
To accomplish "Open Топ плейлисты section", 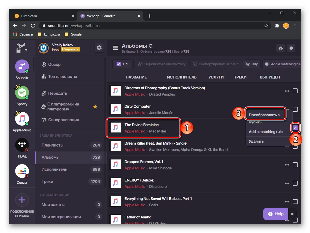I will tap(59, 77).
